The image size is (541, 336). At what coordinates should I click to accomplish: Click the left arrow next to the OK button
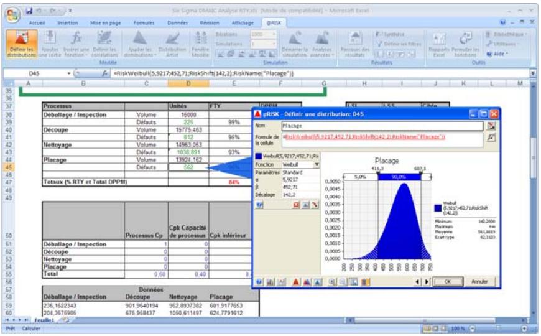[418, 282]
